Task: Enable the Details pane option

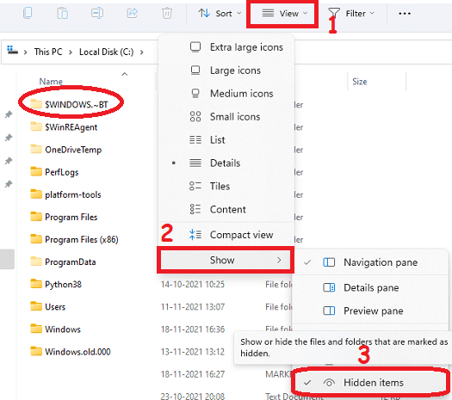Action: click(x=371, y=287)
